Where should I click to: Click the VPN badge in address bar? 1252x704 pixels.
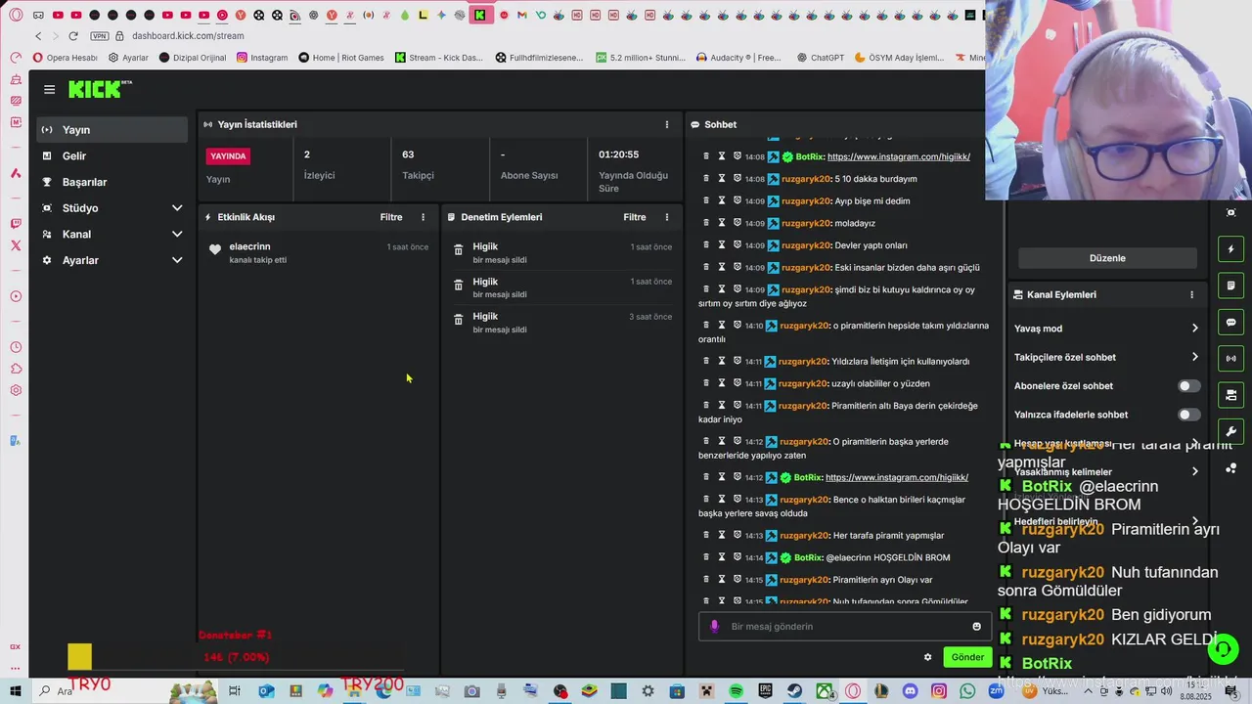100,36
